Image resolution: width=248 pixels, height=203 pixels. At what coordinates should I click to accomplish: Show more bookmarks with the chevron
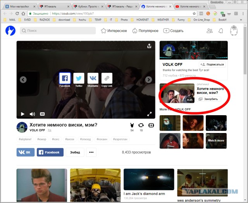click(x=241, y=20)
